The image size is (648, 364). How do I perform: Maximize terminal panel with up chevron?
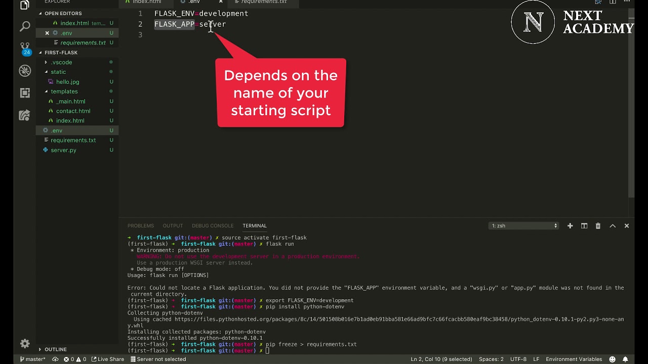tap(613, 226)
